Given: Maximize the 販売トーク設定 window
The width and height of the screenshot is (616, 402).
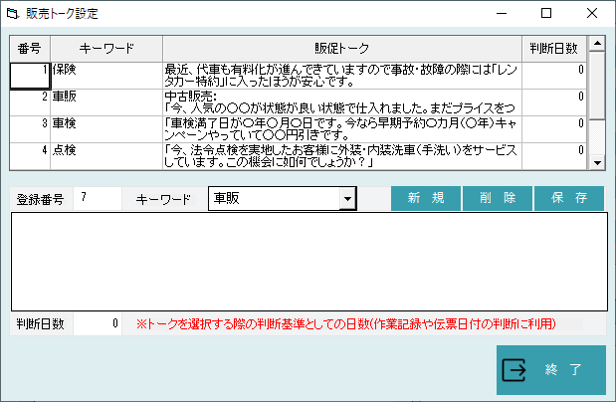Looking at the screenshot, I should 546,13.
